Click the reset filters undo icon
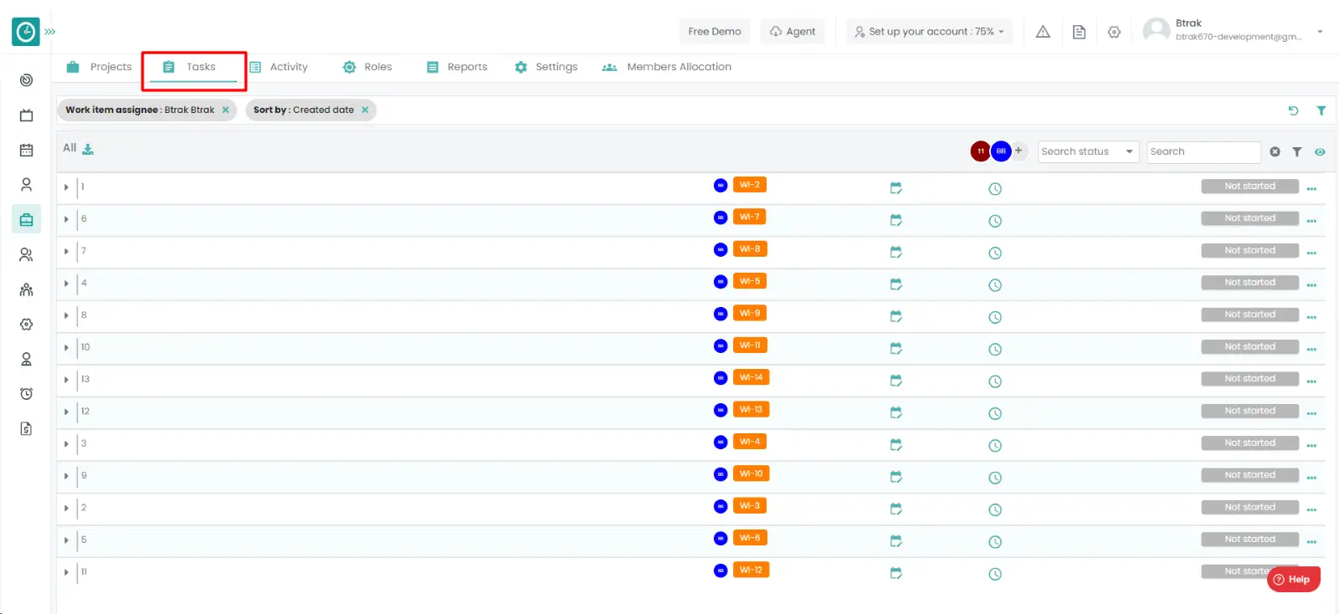This screenshot has height=614, width=1339. tap(1293, 110)
